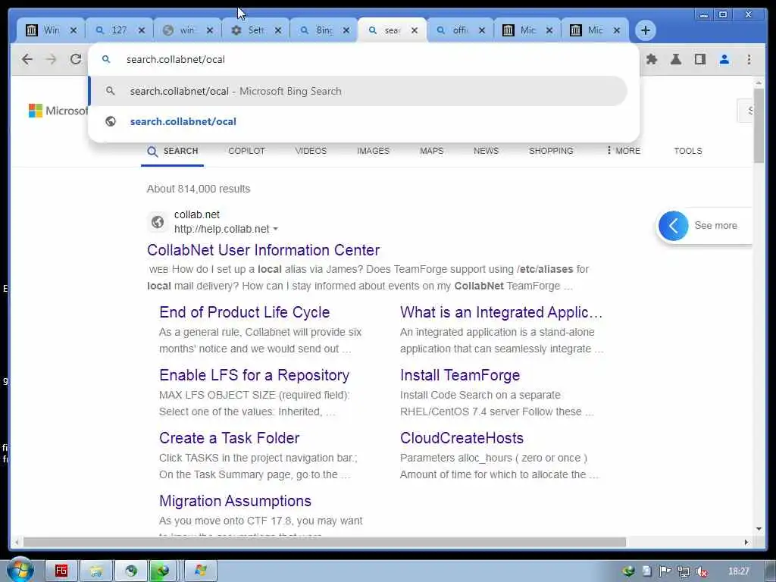
Task: Close the 'Bing' tab
Action: tap(346, 30)
